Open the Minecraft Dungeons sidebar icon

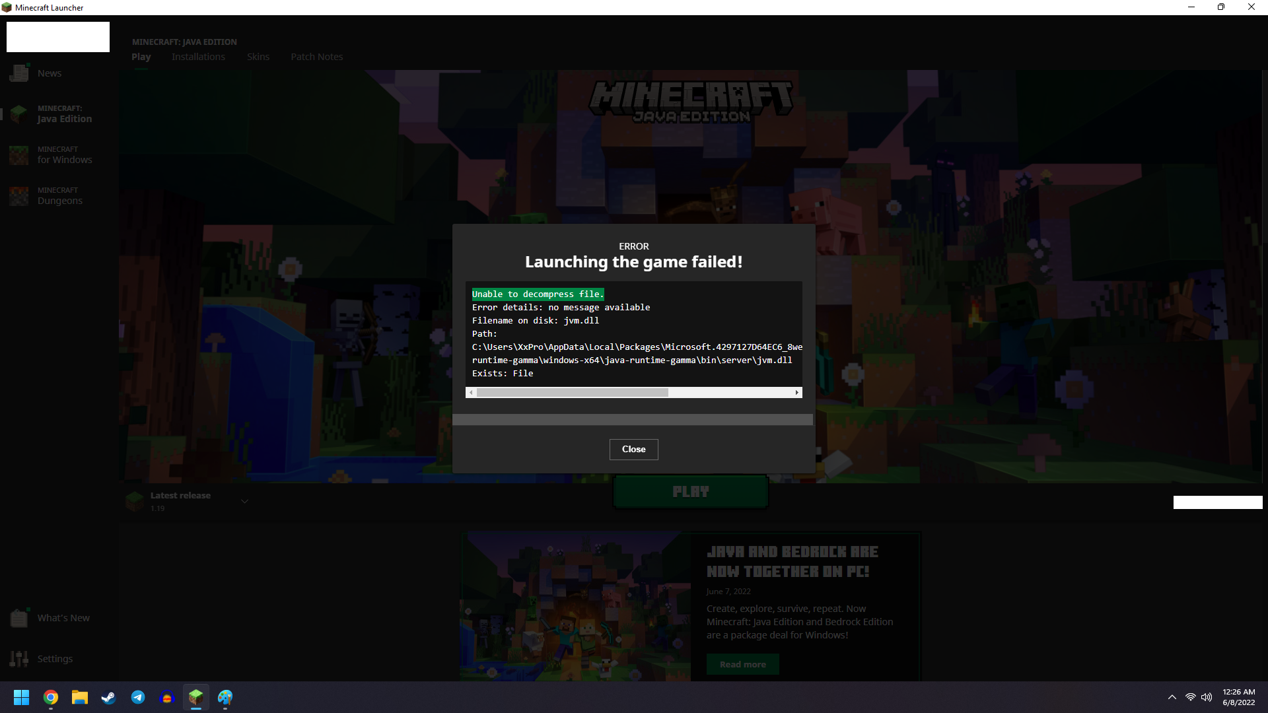(x=19, y=196)
